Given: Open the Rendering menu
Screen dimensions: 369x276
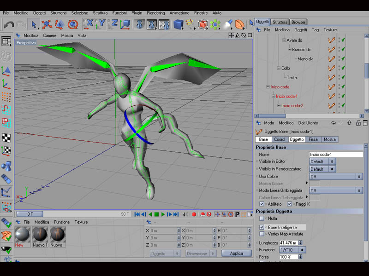Looking at the screenshot, I should click(155, 13).
